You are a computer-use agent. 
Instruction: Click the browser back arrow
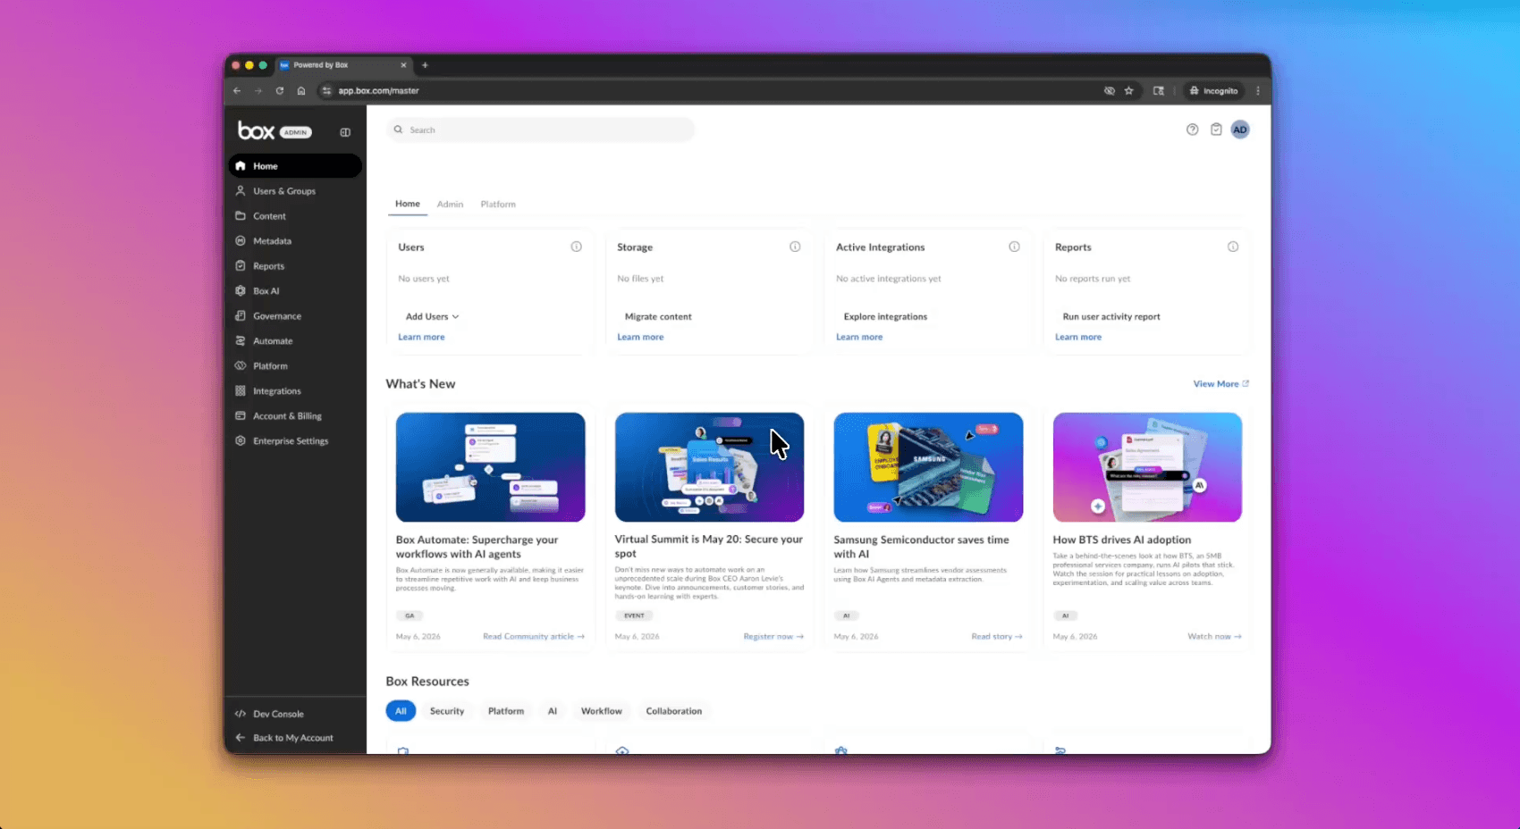(237, 90)
